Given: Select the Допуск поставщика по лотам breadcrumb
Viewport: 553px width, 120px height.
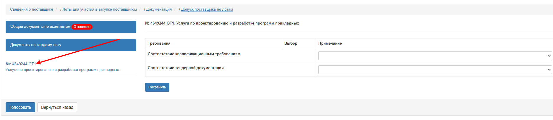Looking at the screenshot, I should 207,9.
